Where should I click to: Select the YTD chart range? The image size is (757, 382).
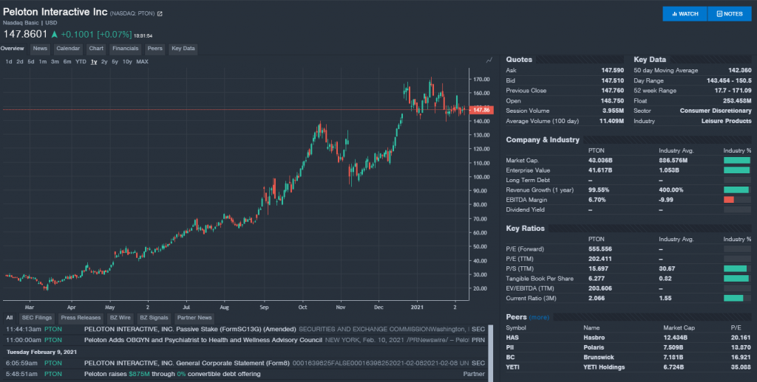click(x=81, y=62)
